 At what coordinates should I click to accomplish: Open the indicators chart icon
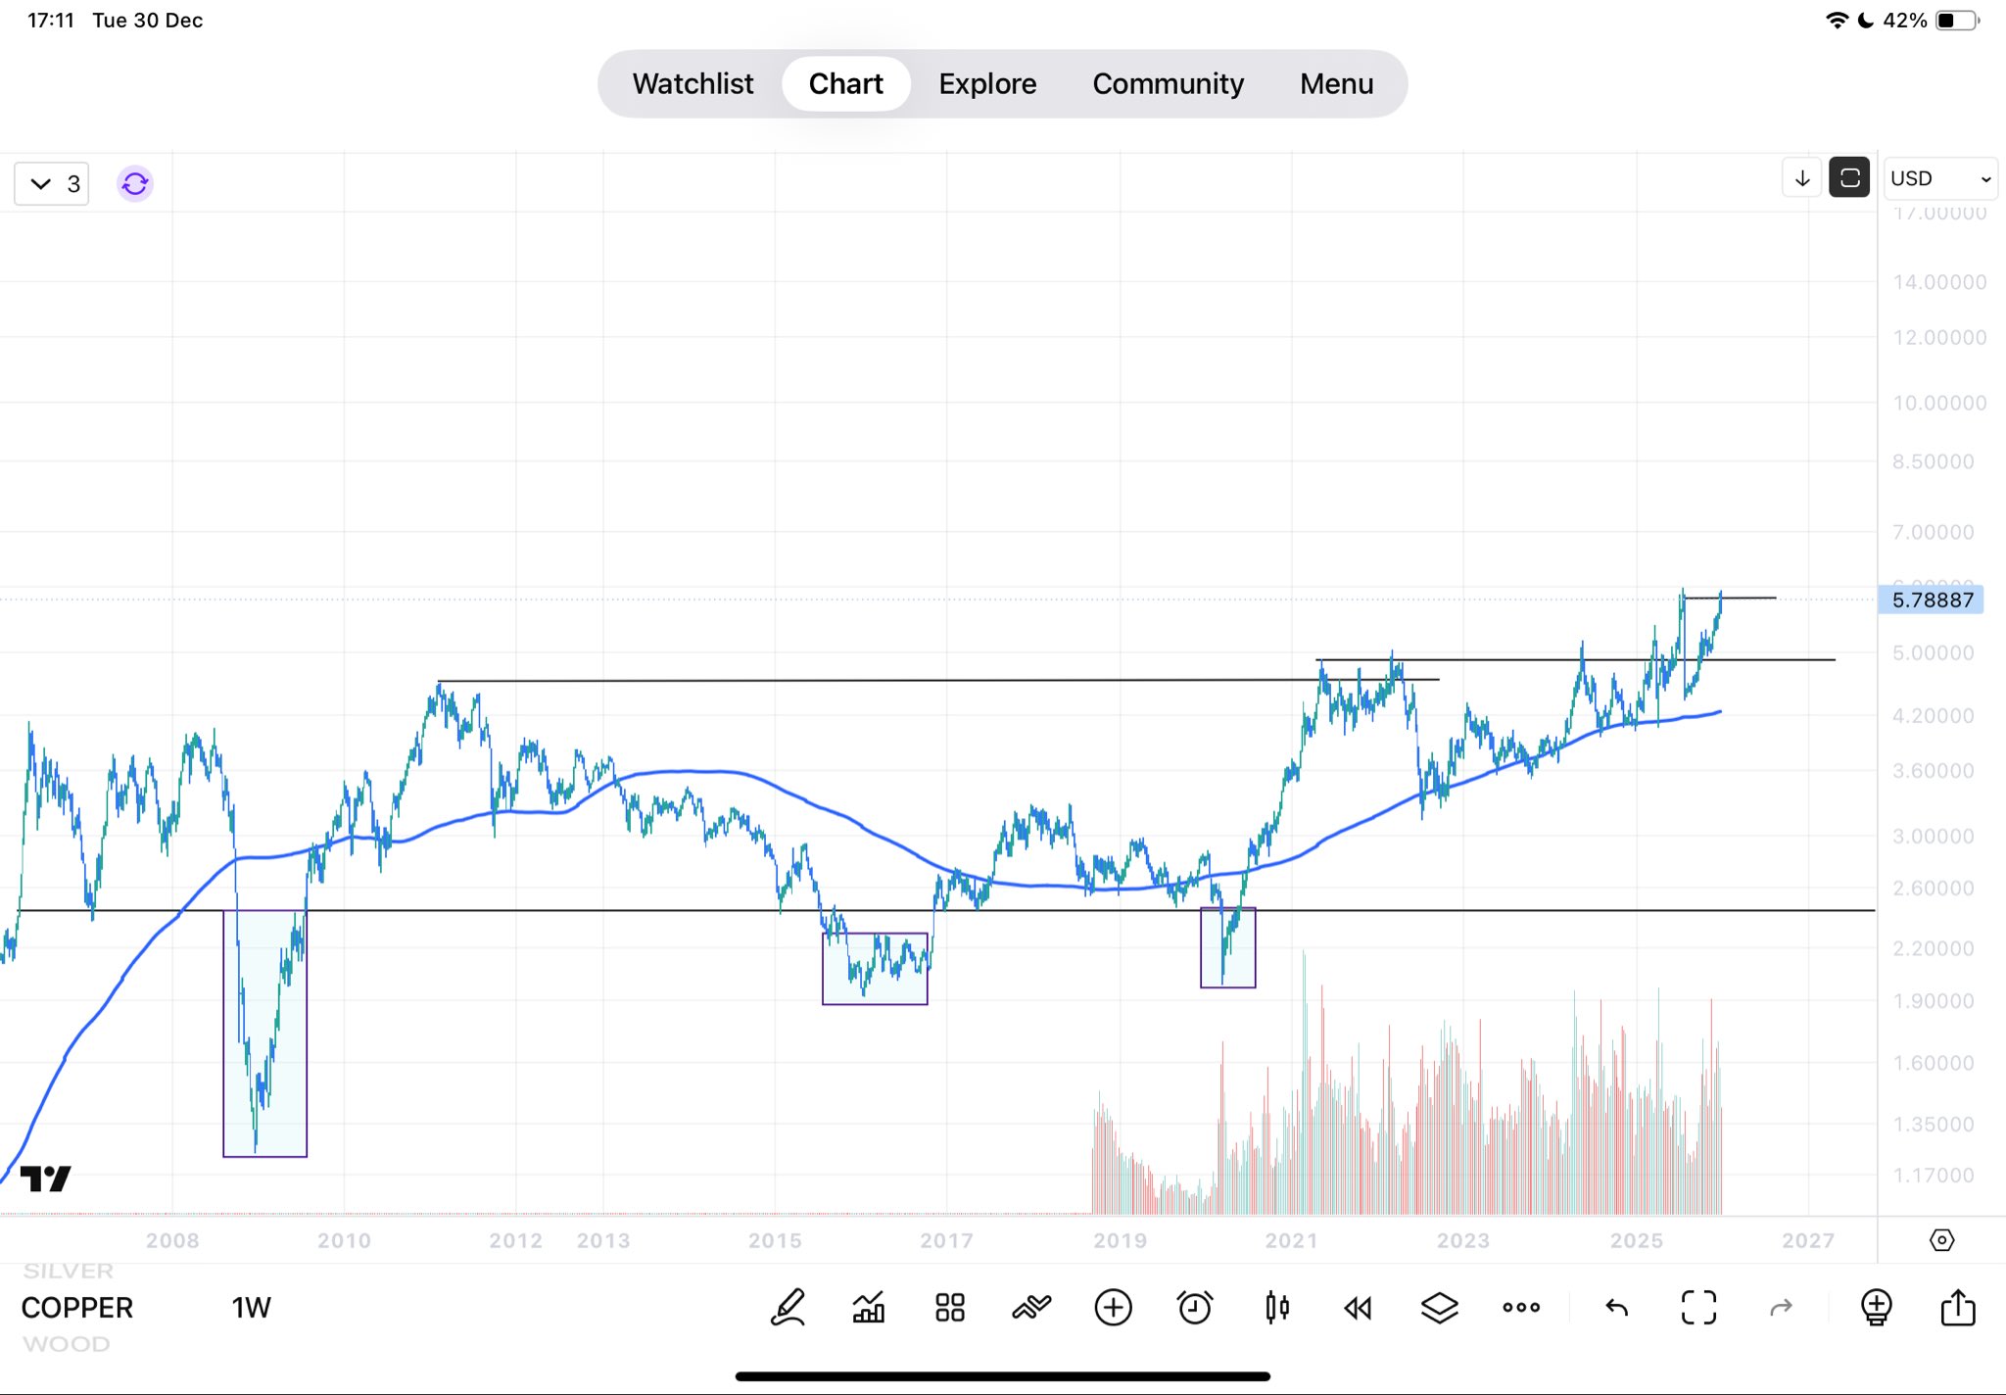(869, 1308)
